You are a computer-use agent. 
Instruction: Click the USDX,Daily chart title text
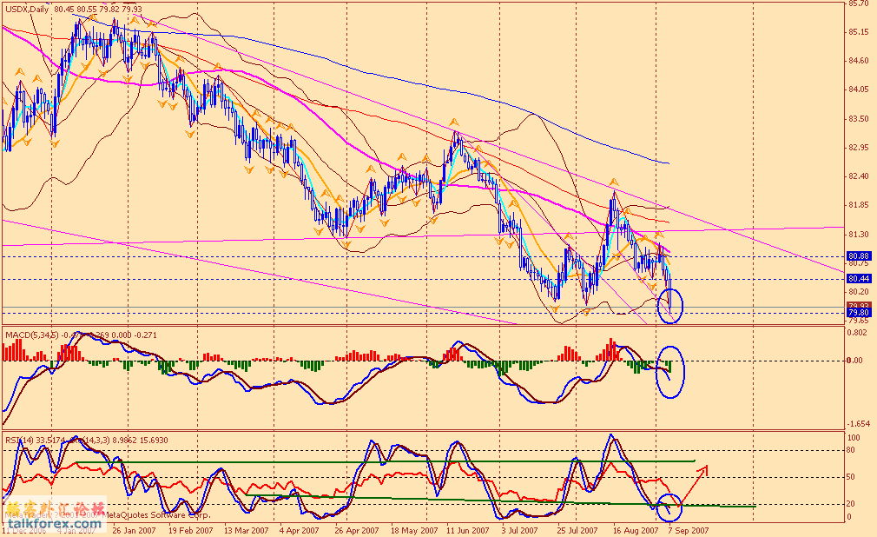pyautogui.click(x=27, y=10)
